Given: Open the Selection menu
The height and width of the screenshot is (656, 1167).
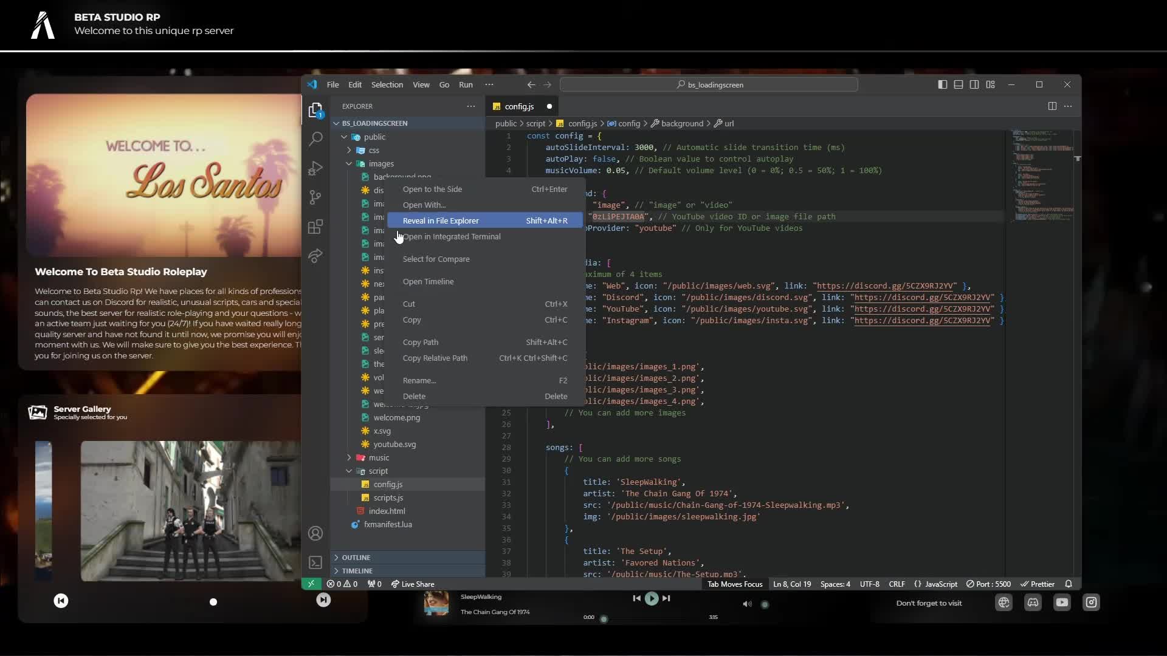Looking at the screenshot, I should tap(387, 84).
